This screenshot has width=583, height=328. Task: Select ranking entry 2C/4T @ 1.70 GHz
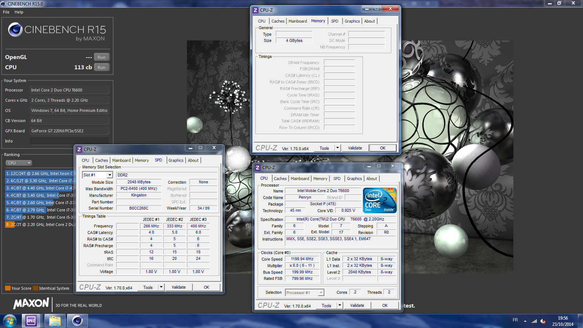click(39, 217)
